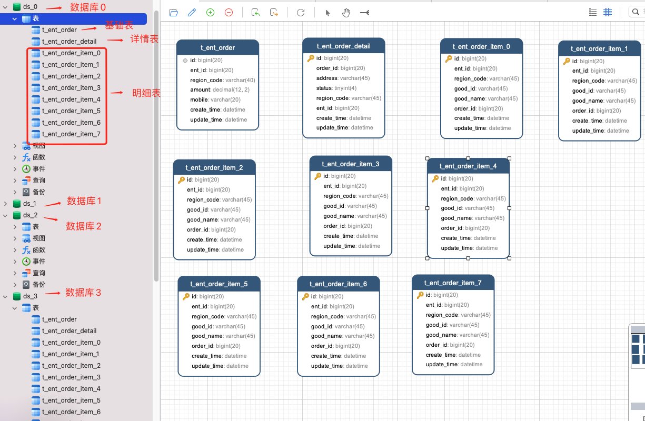This screenshot has width=645, height=421.
Task: Click the toolbar icon with green back arrow
Action: (x=255, y=13)
